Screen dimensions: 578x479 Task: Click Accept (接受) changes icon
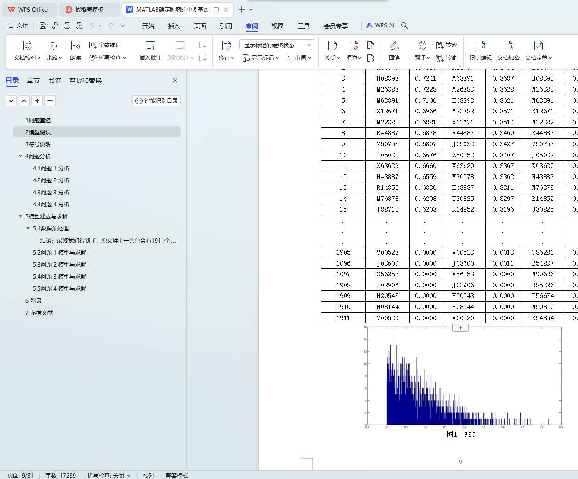332,45
